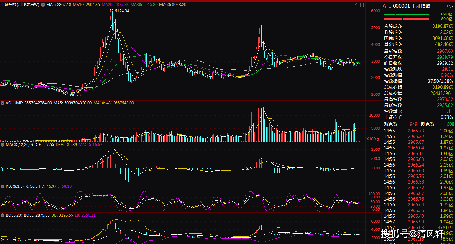Click the LB: 2555.11 value
This screenshot has height=244, width=455.
(x=85, y=215)
